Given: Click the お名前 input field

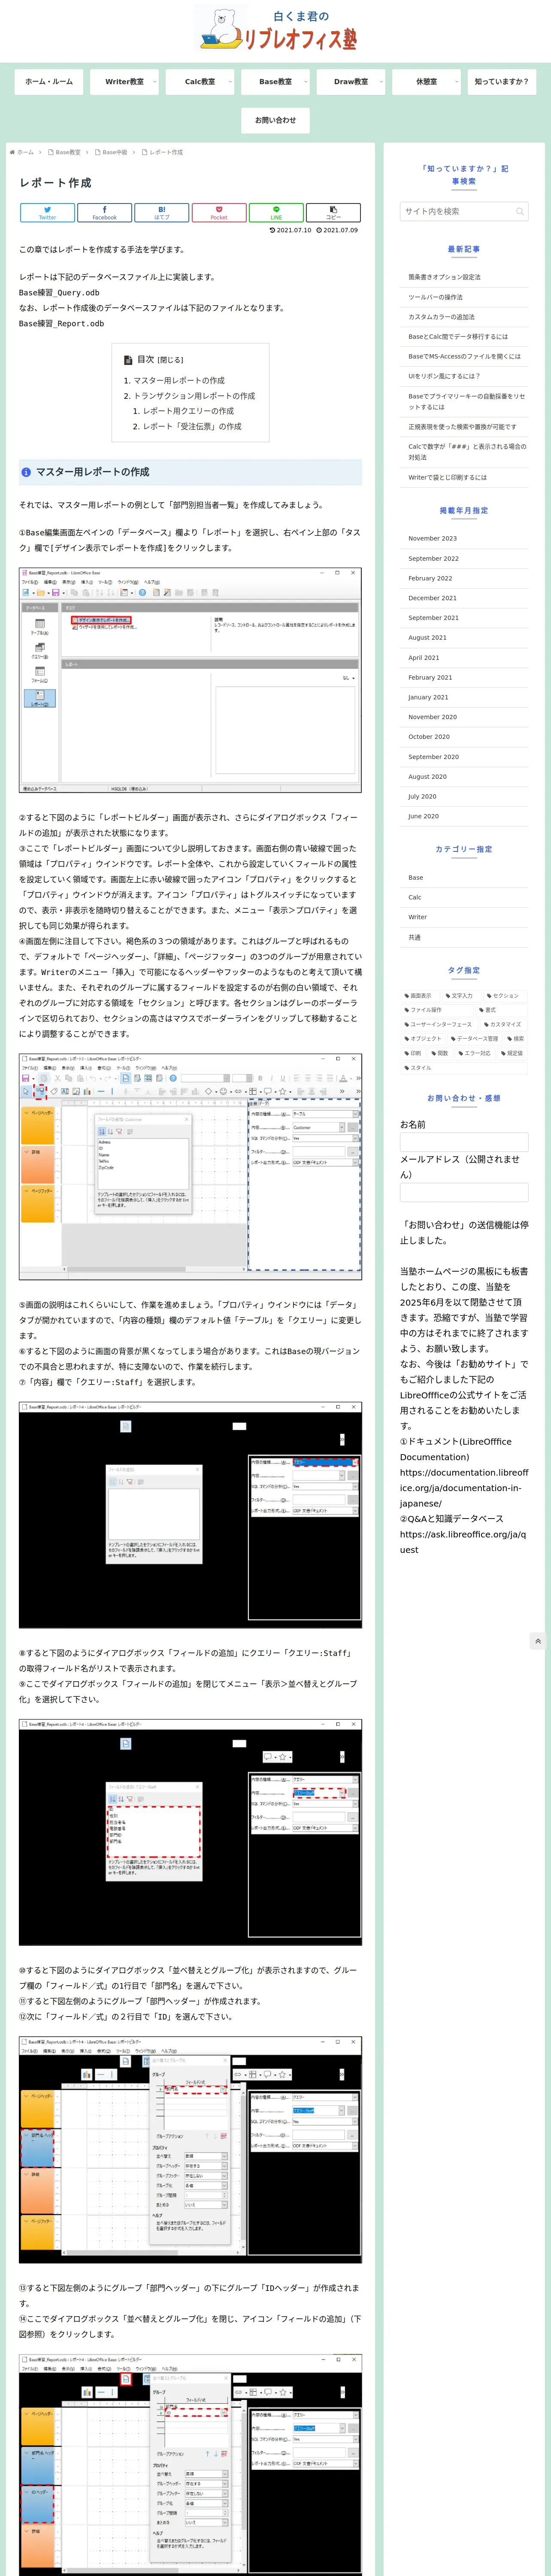Looking at the screenshot, I should coord(464,1142).
